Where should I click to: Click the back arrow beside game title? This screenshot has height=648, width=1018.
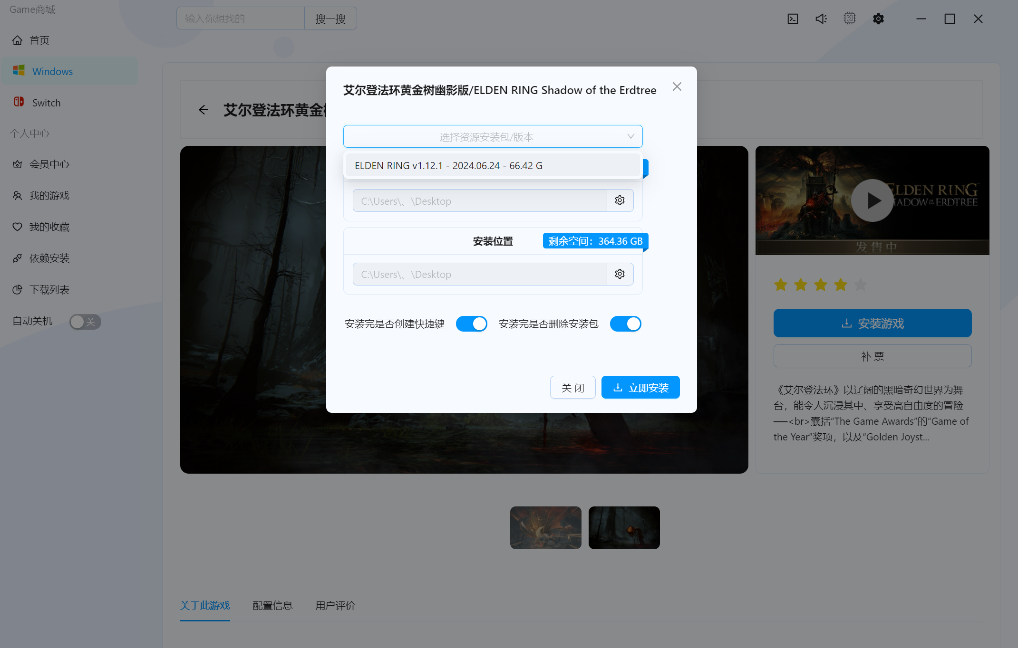tap(204, 110)
